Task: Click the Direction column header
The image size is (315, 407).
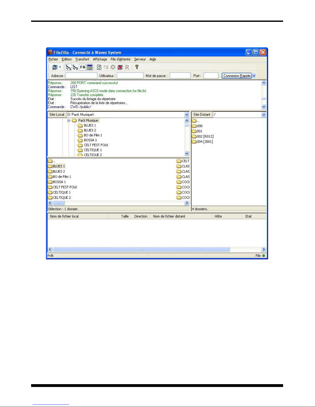Action: [140, 216]
